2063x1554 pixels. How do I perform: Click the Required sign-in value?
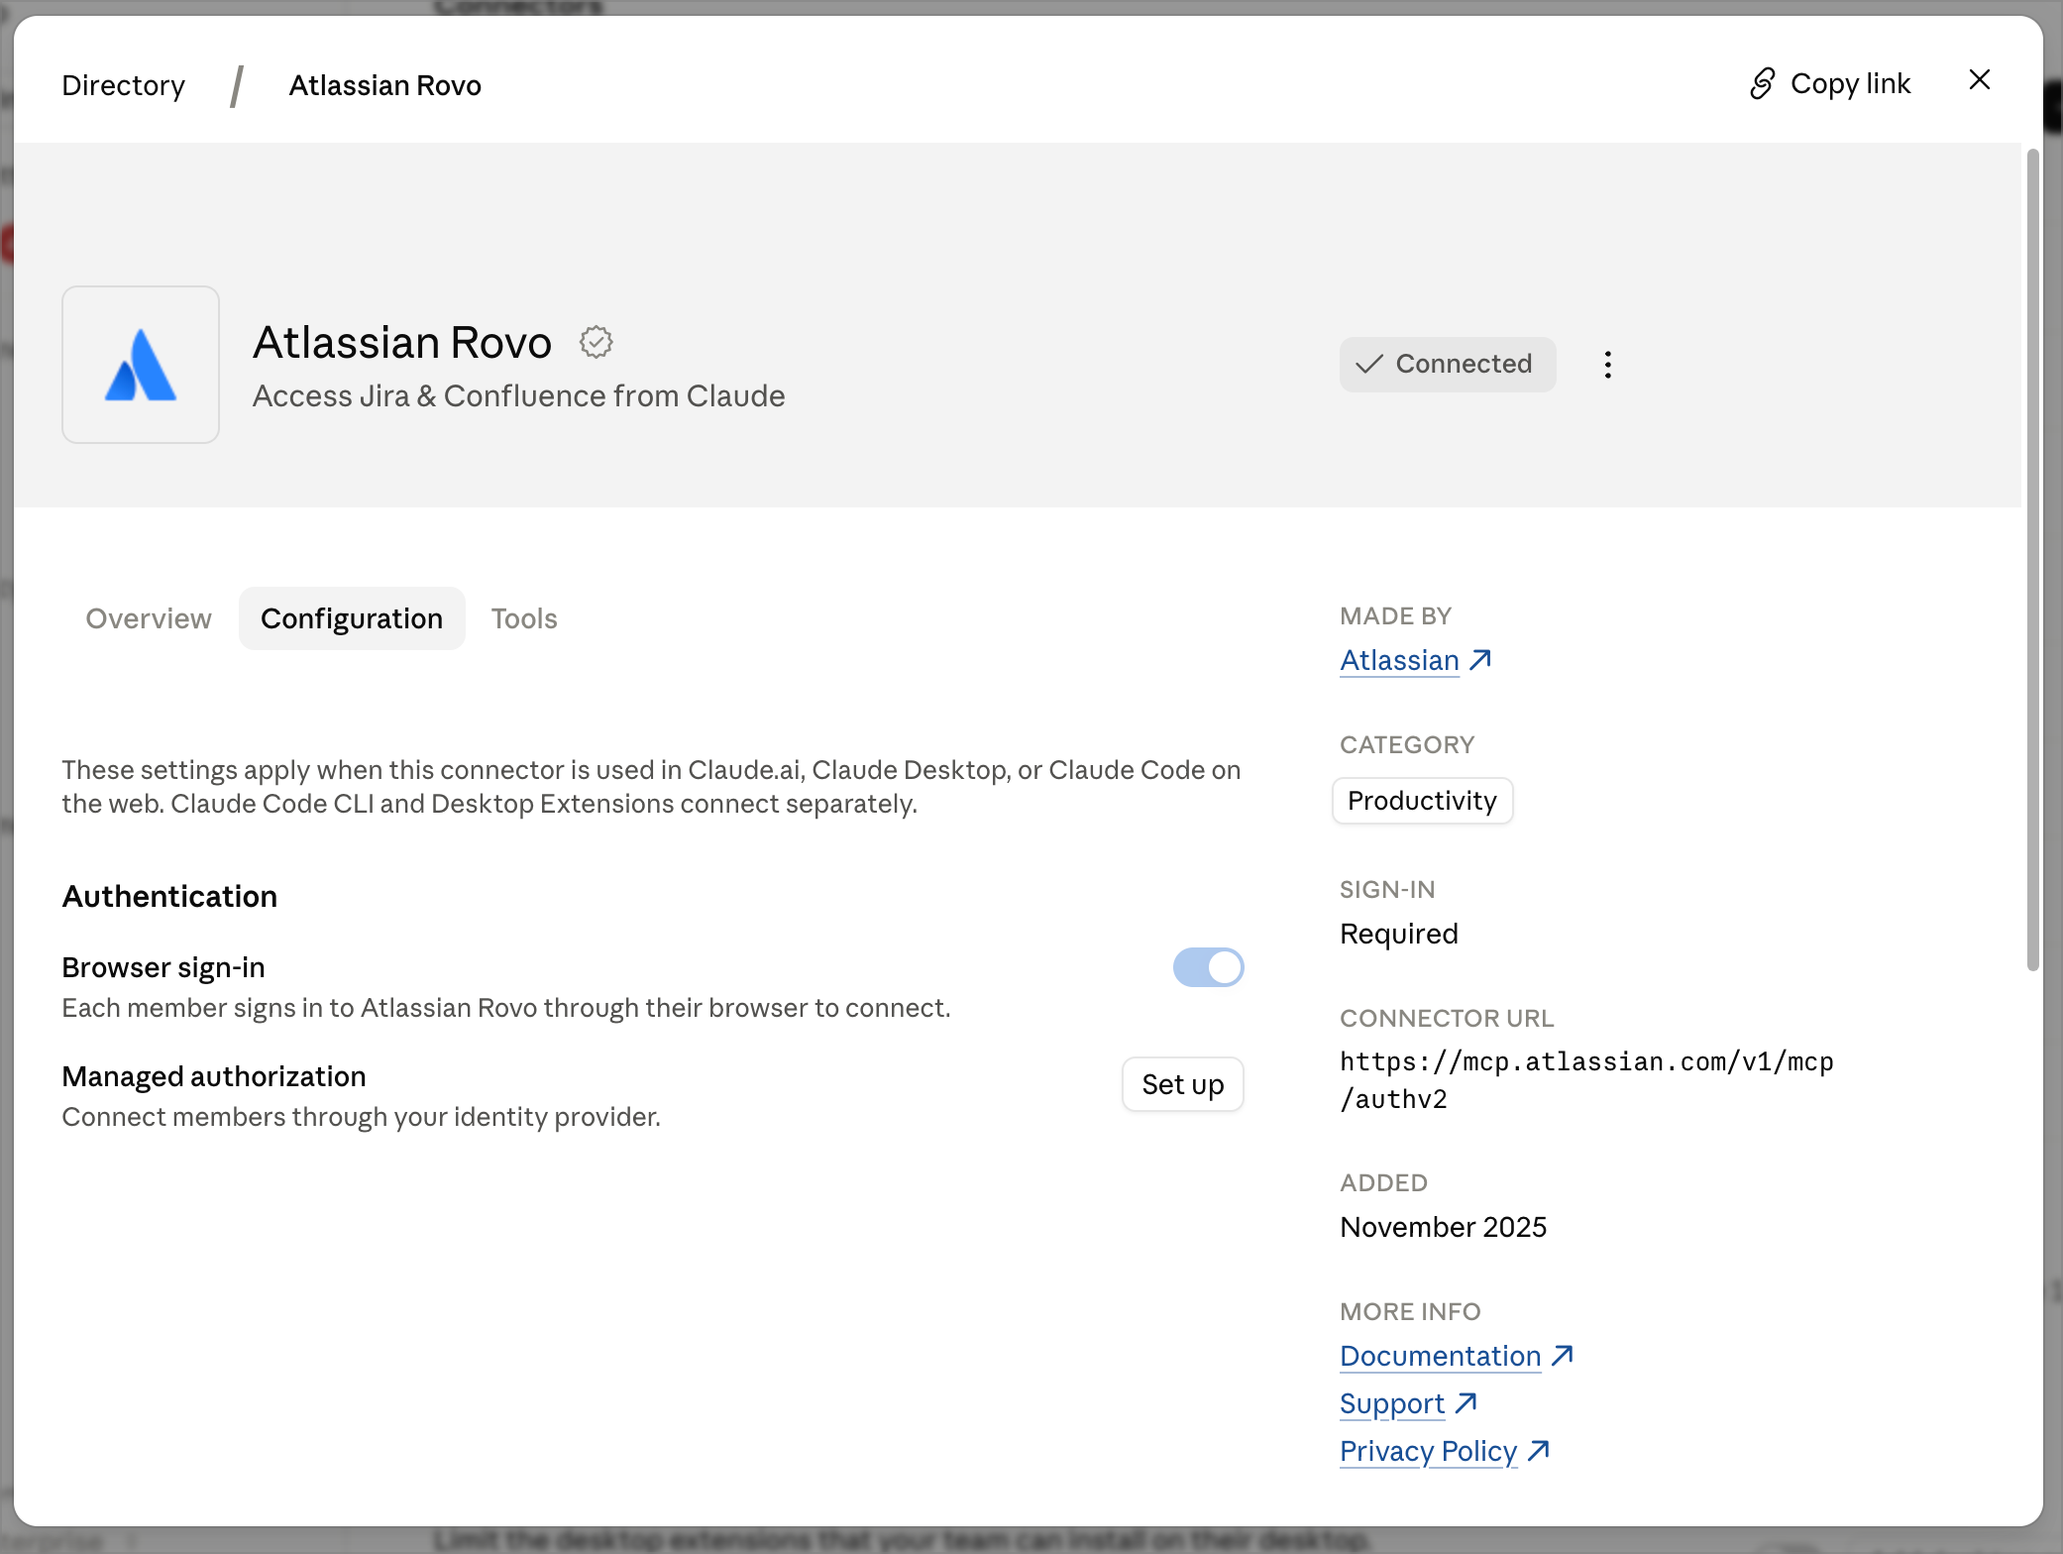point(1398,934)
